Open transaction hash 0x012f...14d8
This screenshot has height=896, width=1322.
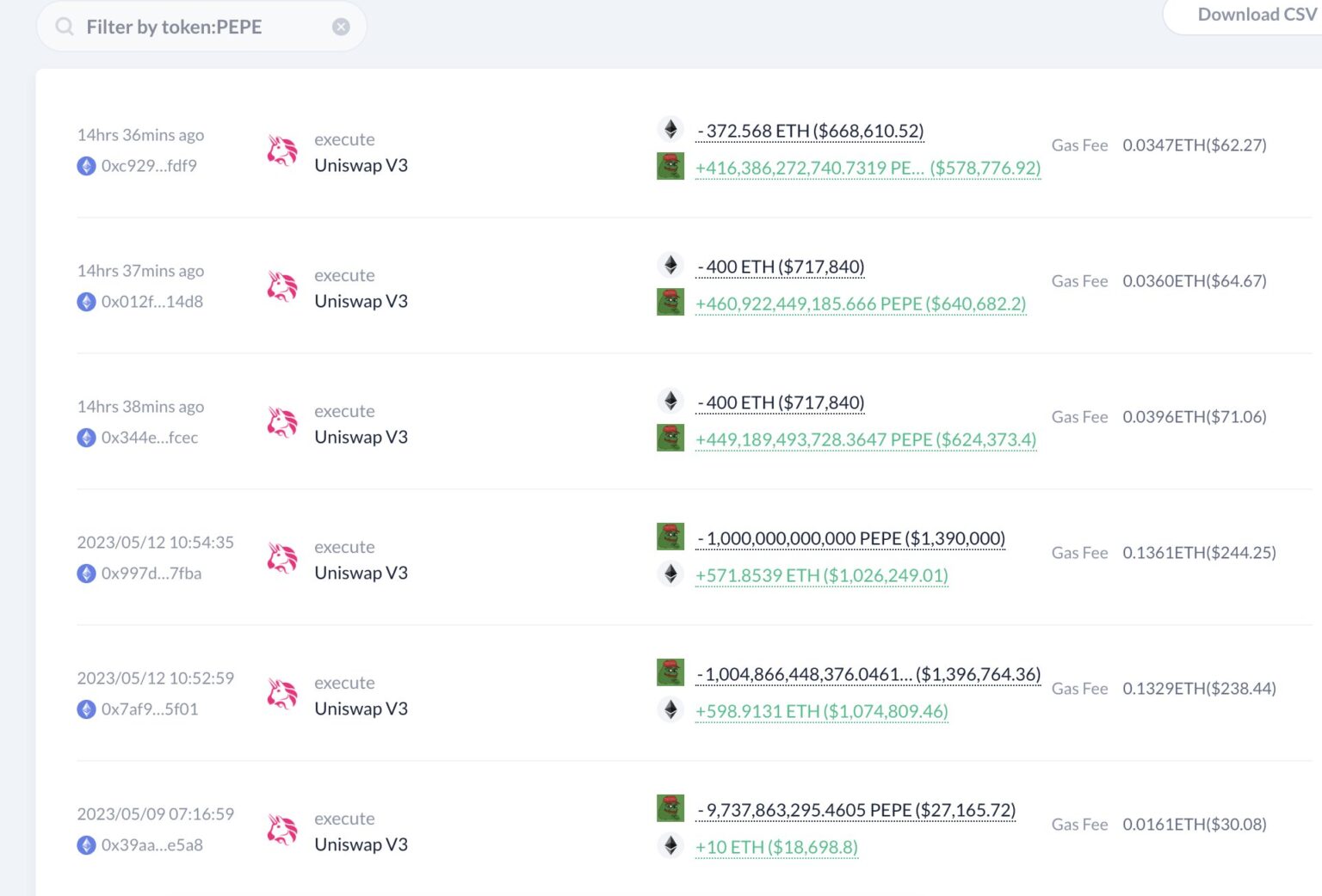[x=151, y=302]
